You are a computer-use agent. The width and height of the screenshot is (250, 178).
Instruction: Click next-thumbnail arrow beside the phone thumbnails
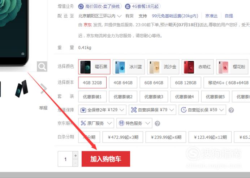point(43,88)
